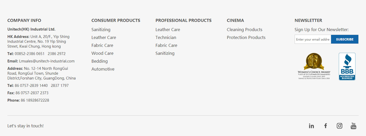
Task: Go to Wood Care products
Action: click(x=102, y=53)
